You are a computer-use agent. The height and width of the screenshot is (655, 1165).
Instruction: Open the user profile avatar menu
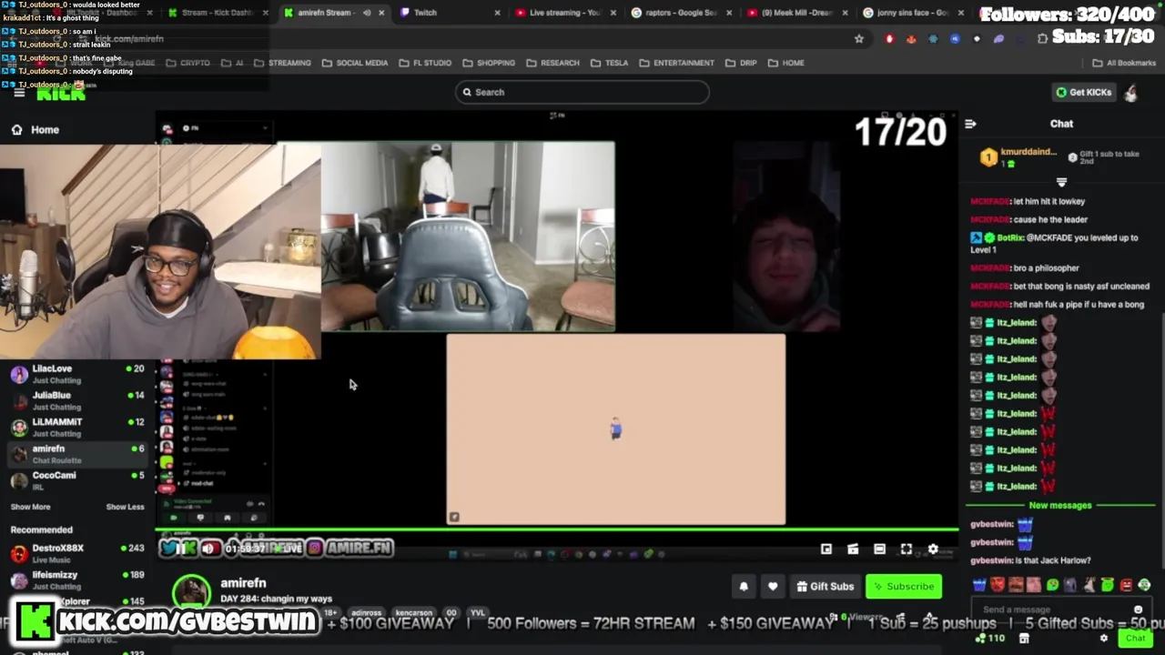point(1131,92)
